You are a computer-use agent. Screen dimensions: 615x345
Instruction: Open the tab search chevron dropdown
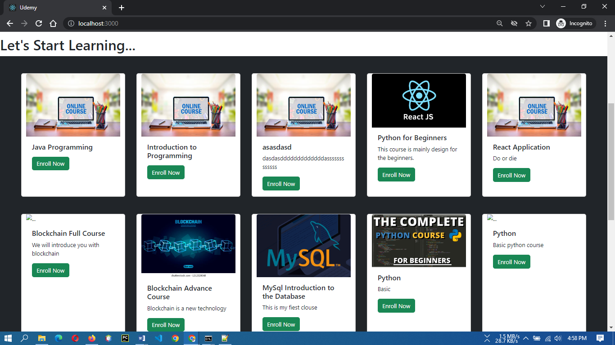click(x=543, y=7)
